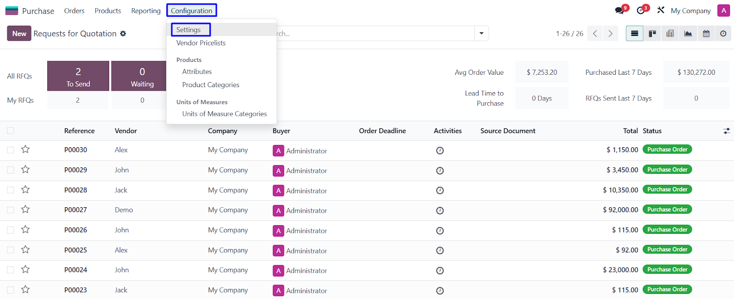This screenshot has height=299, width=734.
Task: Switch to kanban view
Action: click(x=652, y=33)
